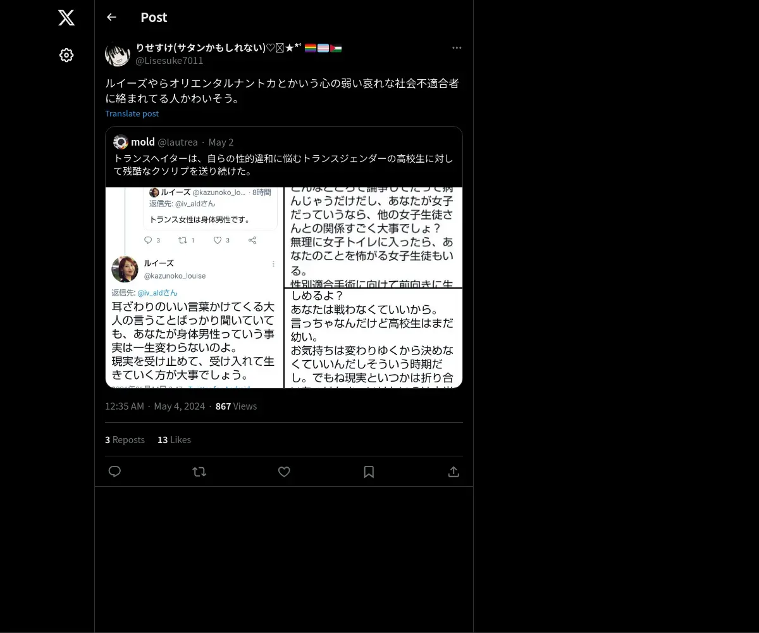The height and width of the screenshot is (633, 759).
Task: Repost using the retweet arrows icon
Action: coord(199,472)
